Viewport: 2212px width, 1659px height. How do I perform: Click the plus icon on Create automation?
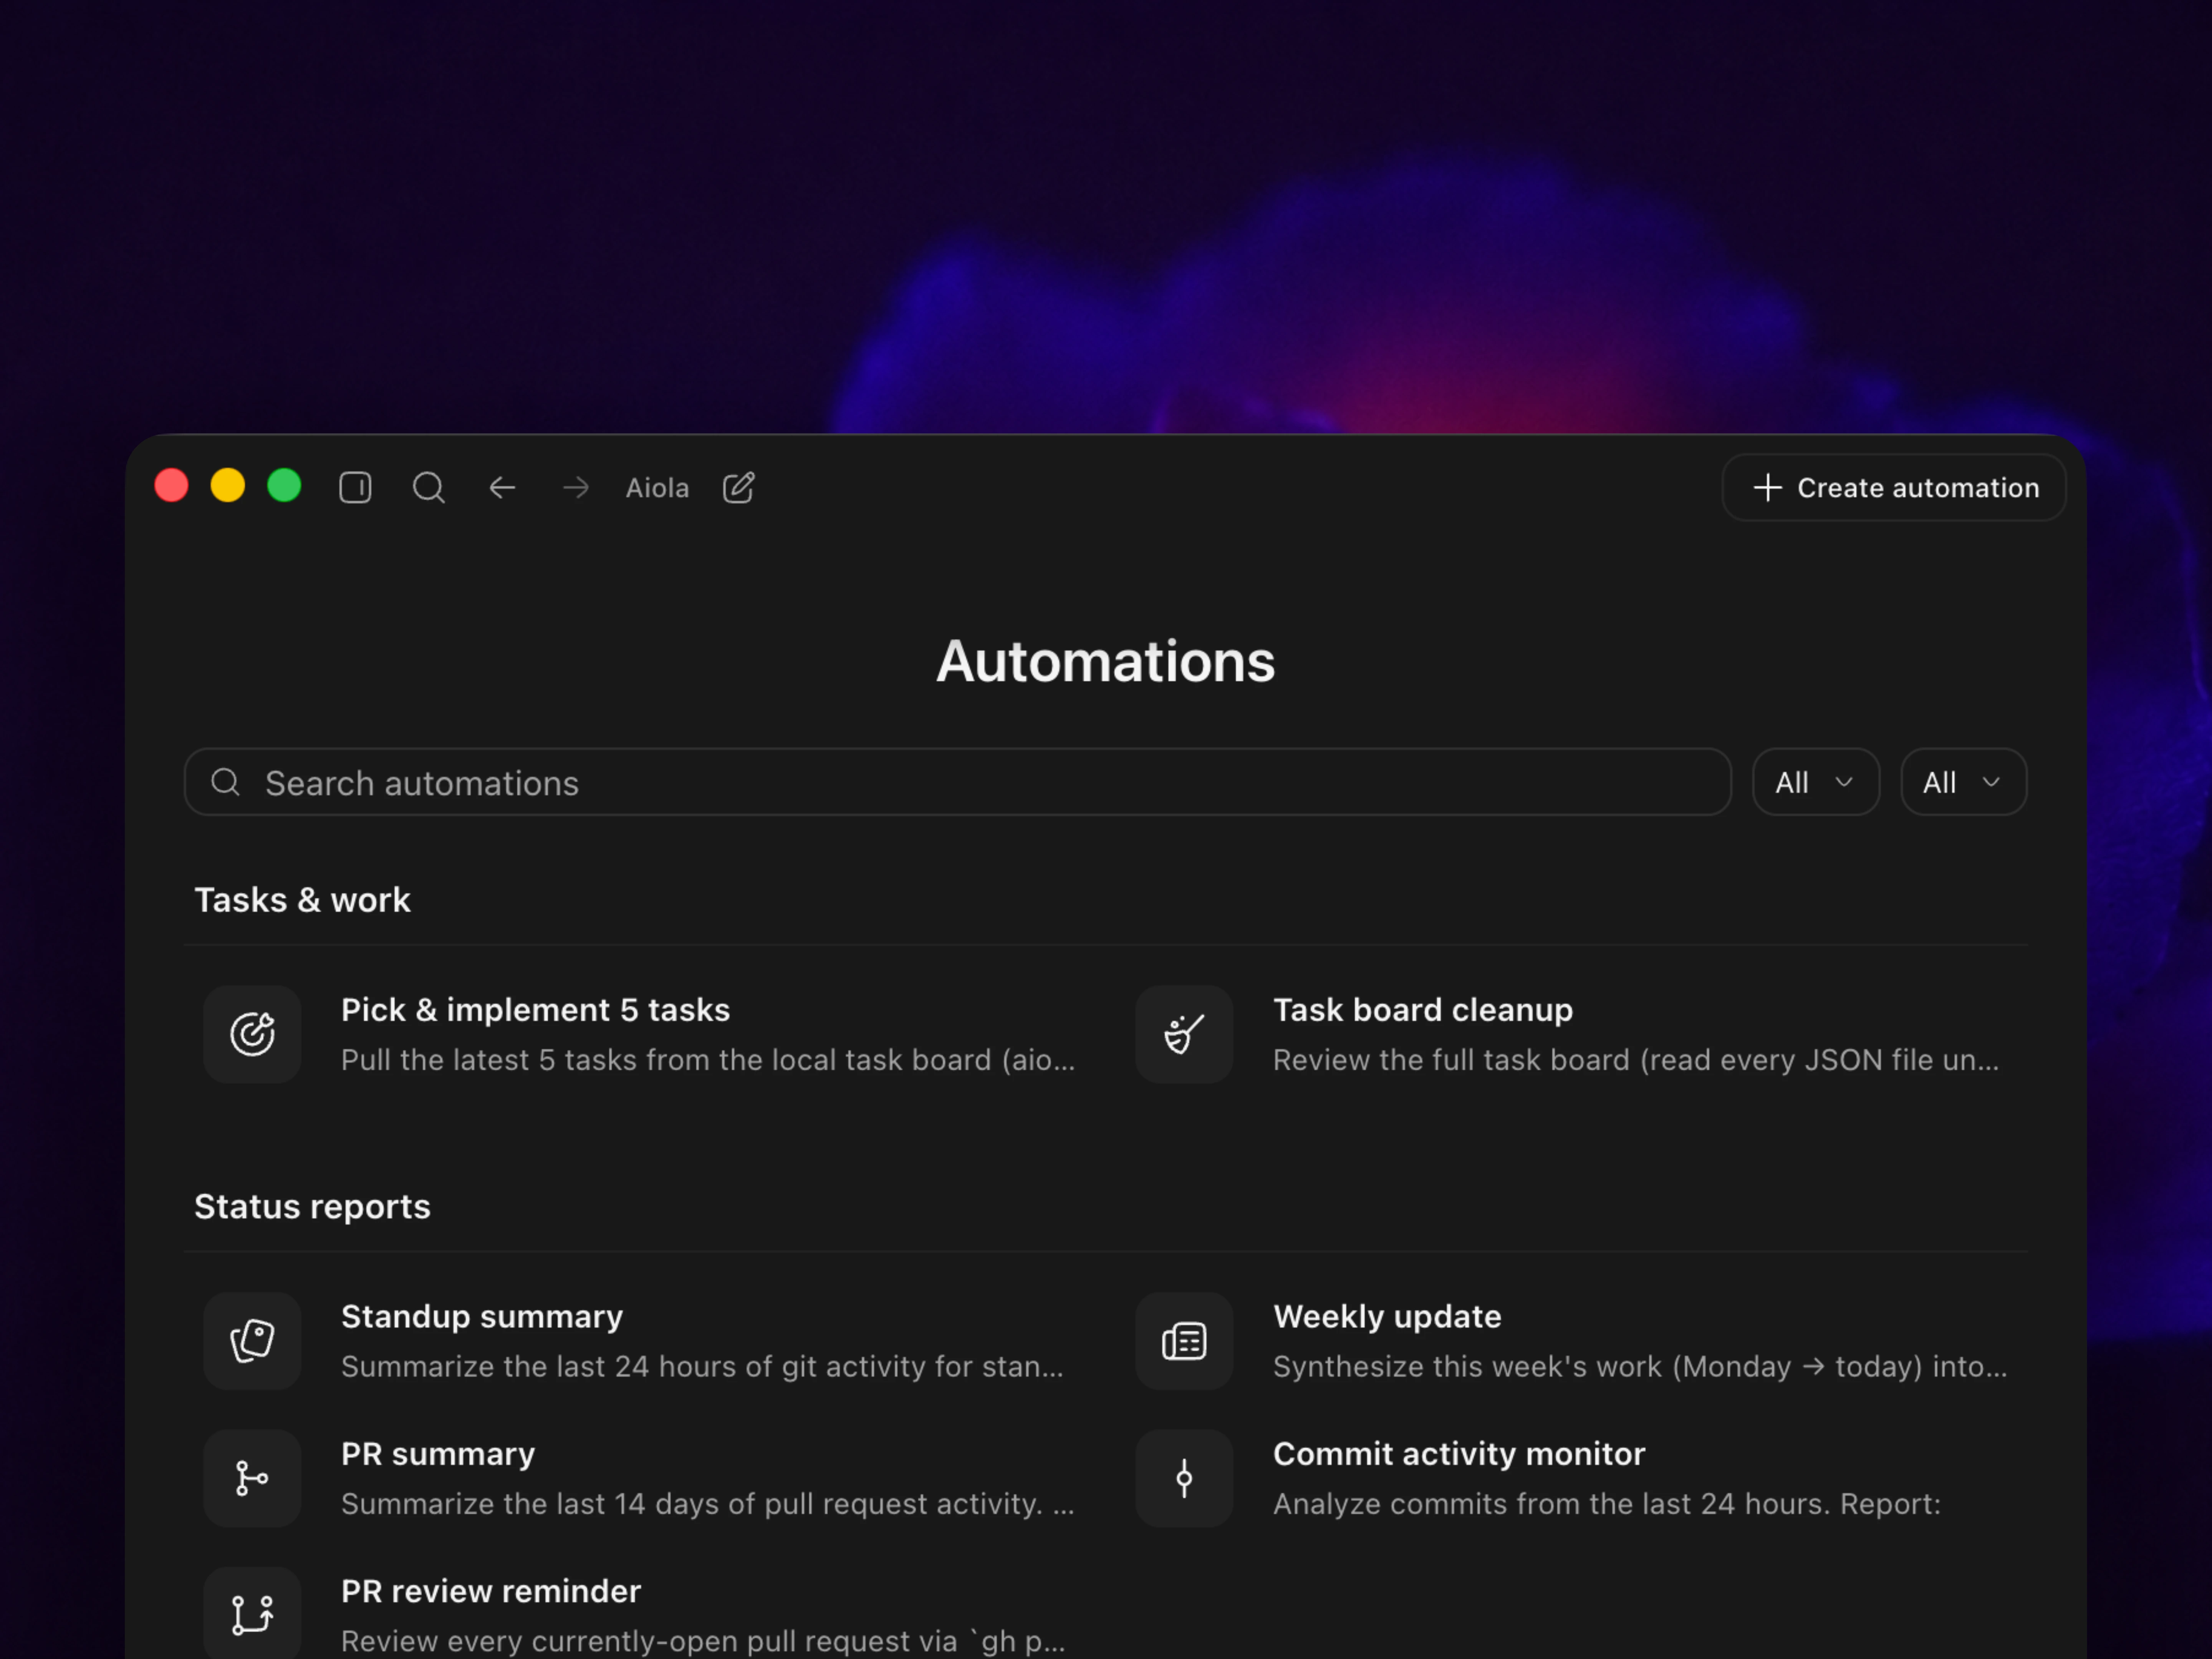pos(1768,488)
